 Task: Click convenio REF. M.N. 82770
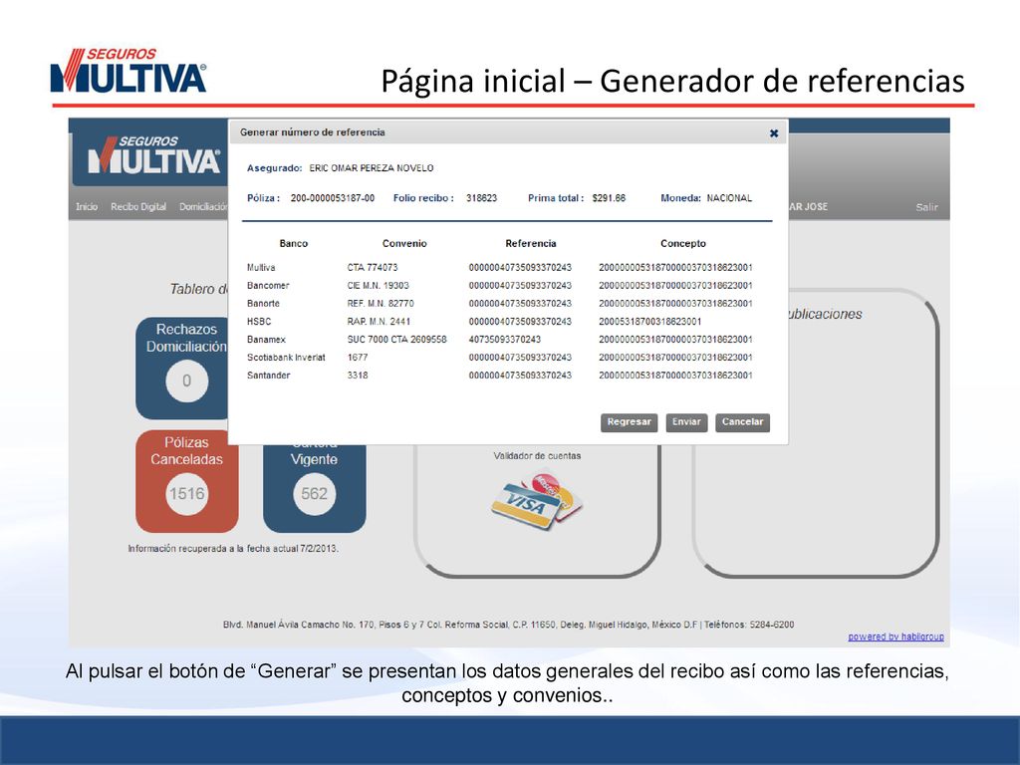click(x=380, y=304)
